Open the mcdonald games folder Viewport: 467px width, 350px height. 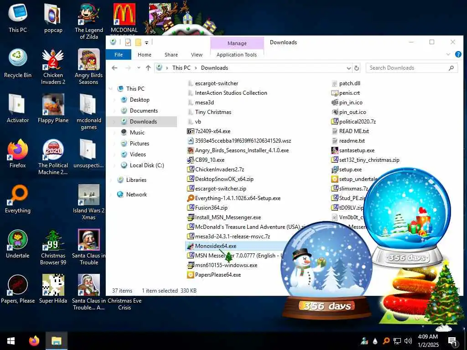[x=89, y=112]
